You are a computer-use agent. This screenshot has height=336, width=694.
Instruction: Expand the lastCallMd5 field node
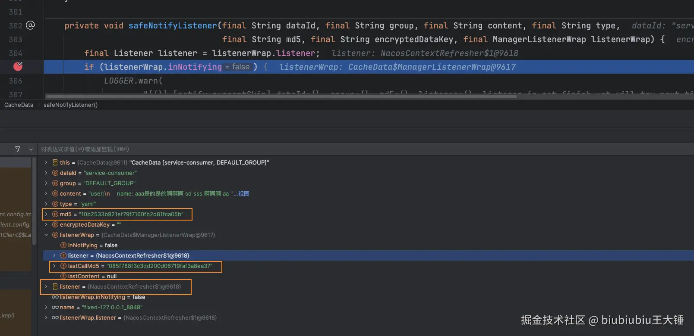click(x=54, y=266)
